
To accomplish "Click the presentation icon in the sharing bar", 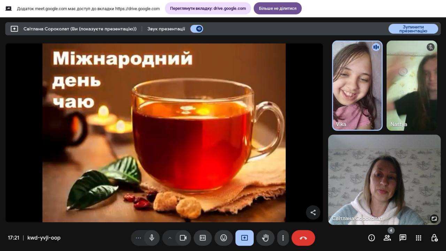I will pos(14,29).
